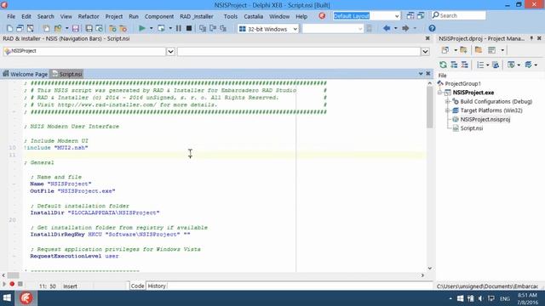Click the ENG language indicator
The height and width of the screenshot is (306, 545).
(505, 298)
